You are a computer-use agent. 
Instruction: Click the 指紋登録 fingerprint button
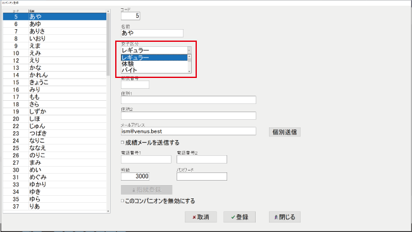[x=147, y=190]
